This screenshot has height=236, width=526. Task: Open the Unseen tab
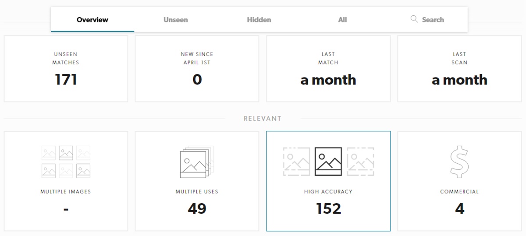click(176, 20)
